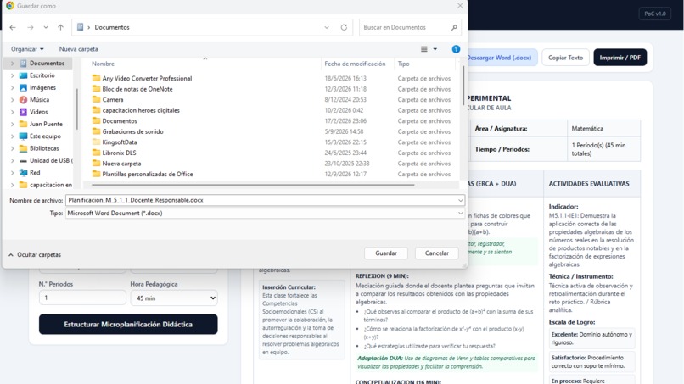Change the view layout icon
Viewport: 684px width, 384px height.
click(424, 49)
